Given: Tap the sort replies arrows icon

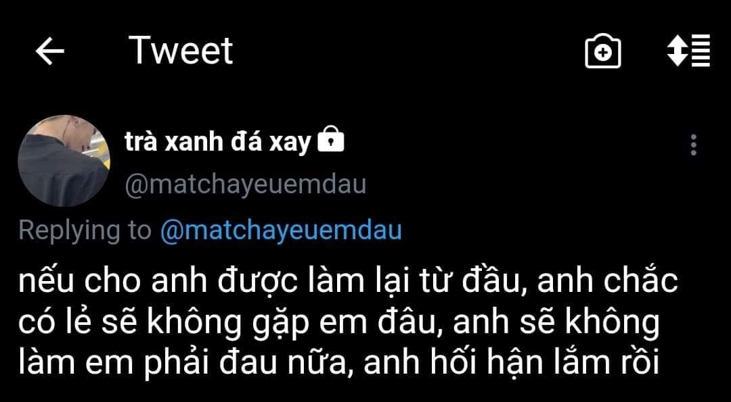Looking at the screenshot, I should pyautogui.click(x=688, y=51).
